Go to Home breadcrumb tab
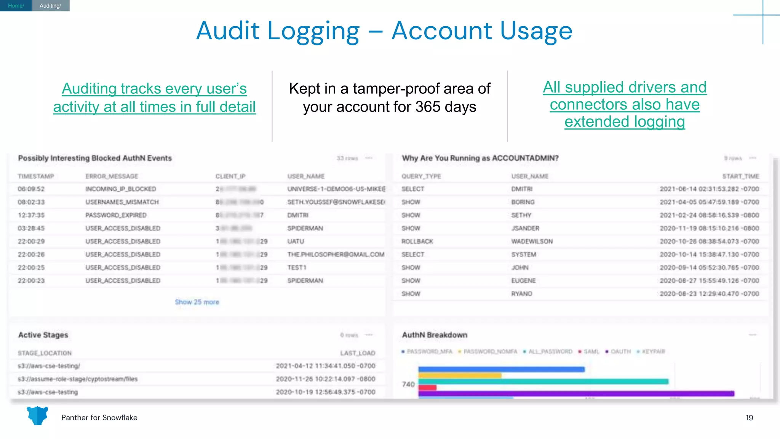The height and width of the screenshot is (439, 780). coord(16,6)
